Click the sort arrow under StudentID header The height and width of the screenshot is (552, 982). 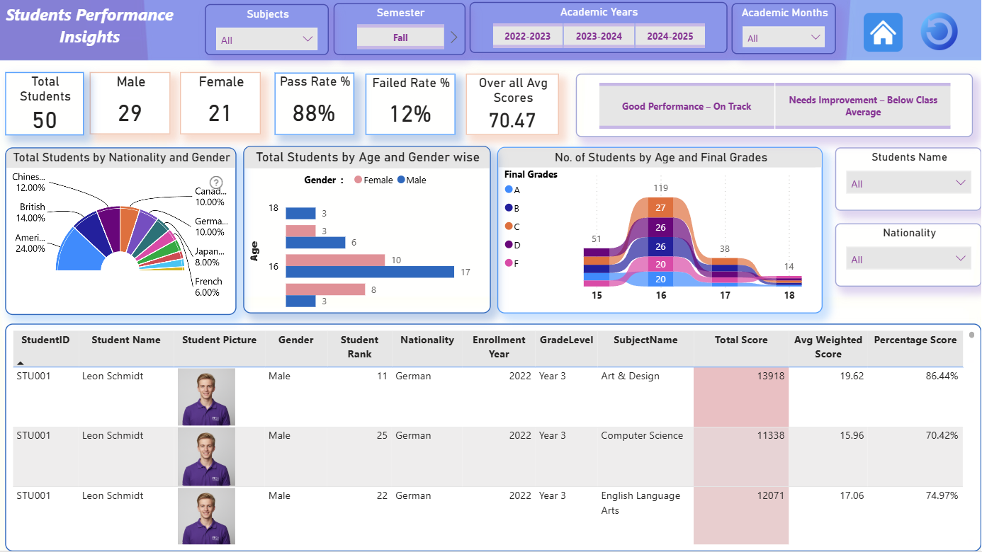(21, 362)
